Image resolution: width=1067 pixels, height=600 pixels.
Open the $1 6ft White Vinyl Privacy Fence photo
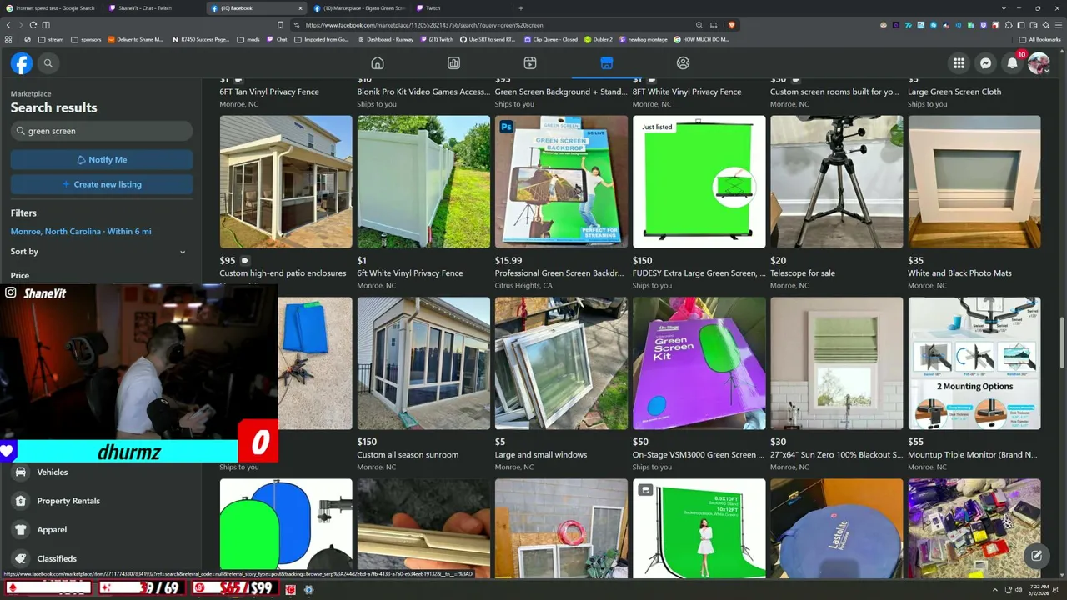tap(423, 182)
